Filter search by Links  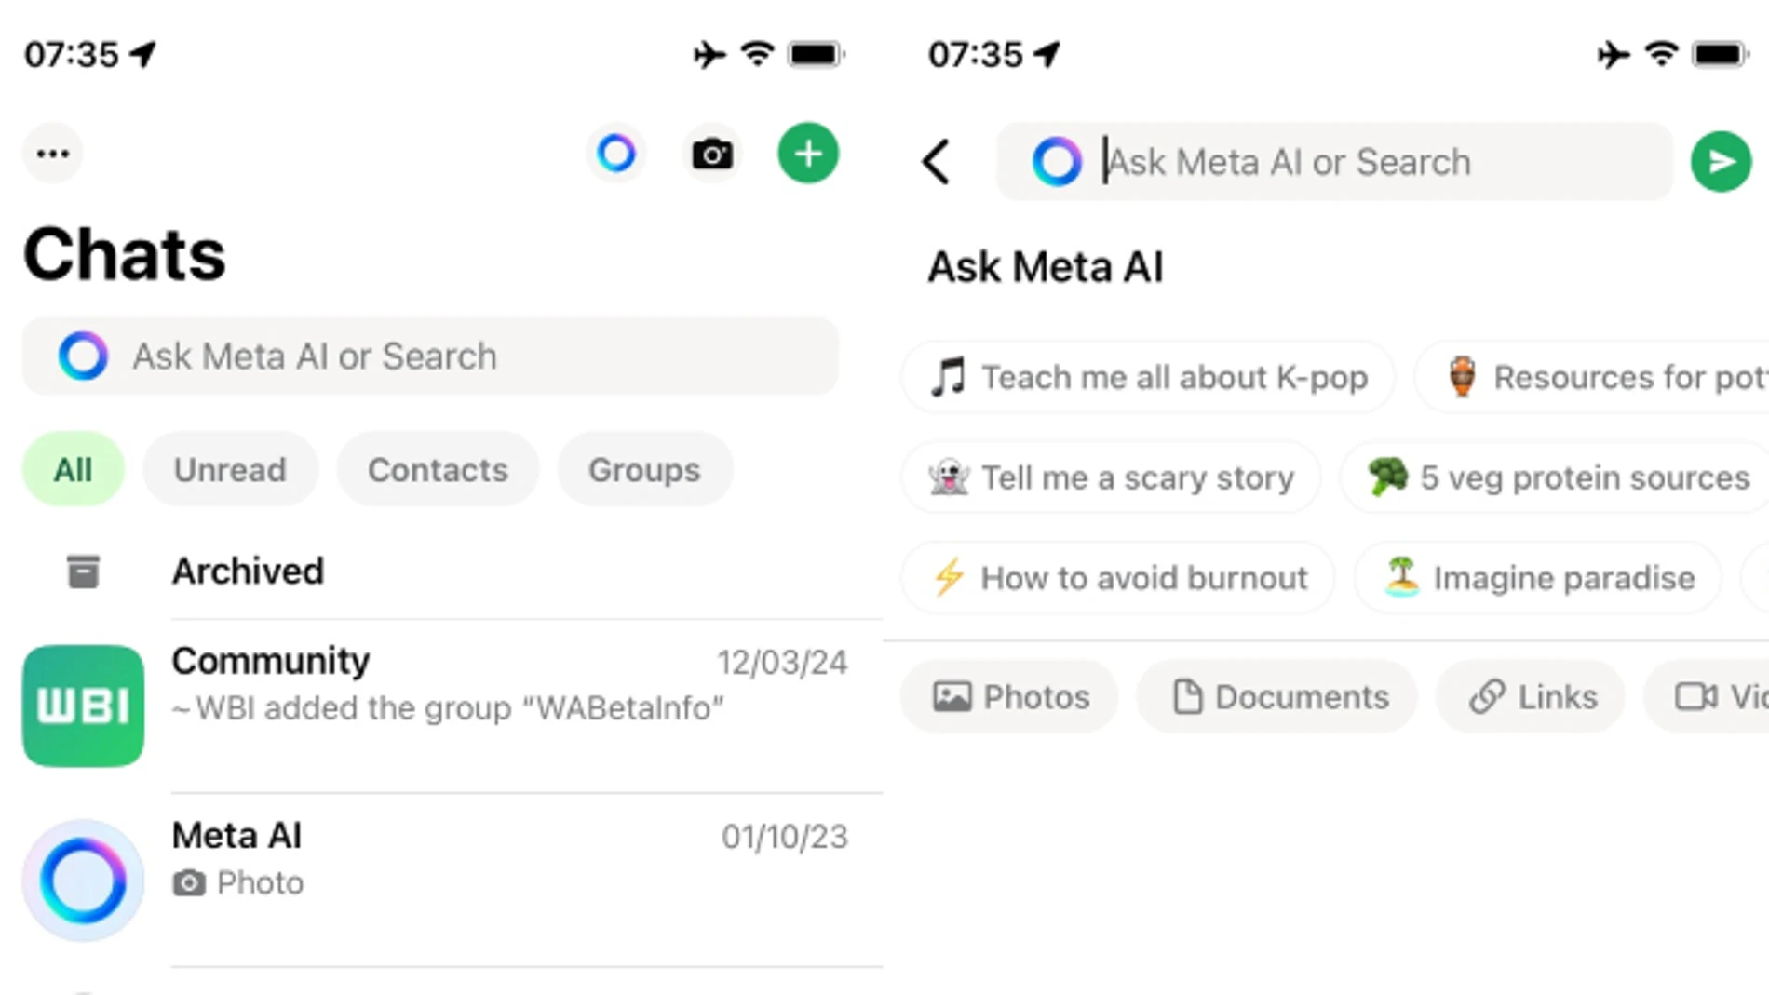click(x=1531, y=697)
